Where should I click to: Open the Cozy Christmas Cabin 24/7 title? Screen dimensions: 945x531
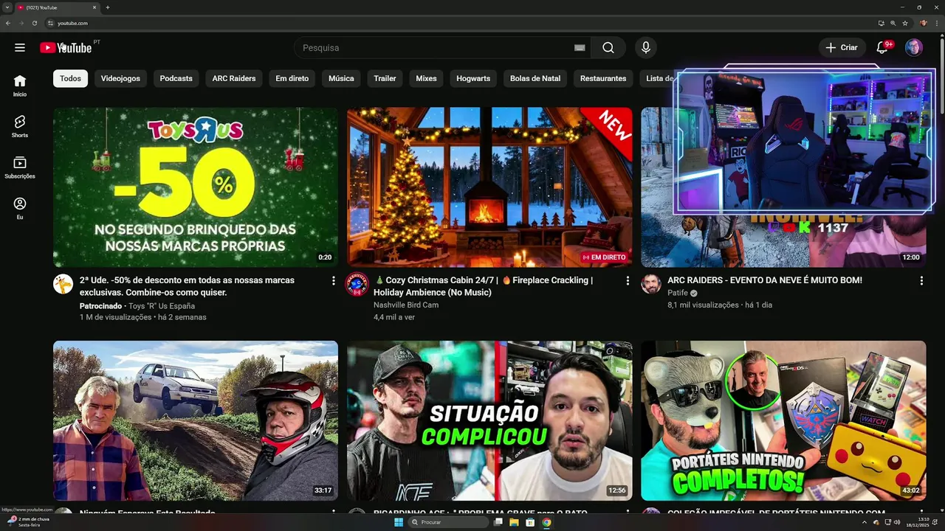(x=485, y=286)
